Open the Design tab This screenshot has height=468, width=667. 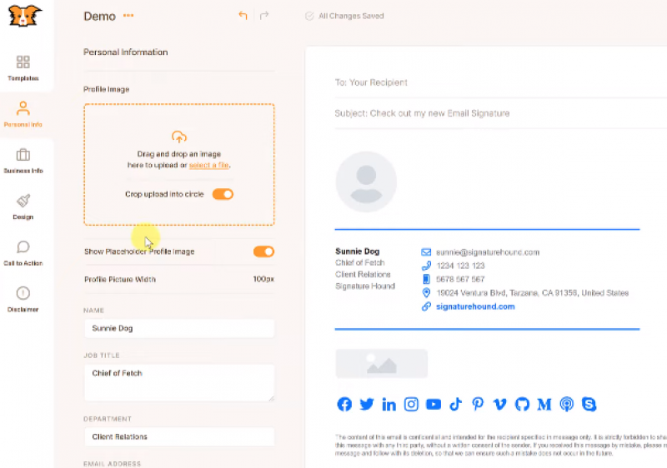click(23, 207)
